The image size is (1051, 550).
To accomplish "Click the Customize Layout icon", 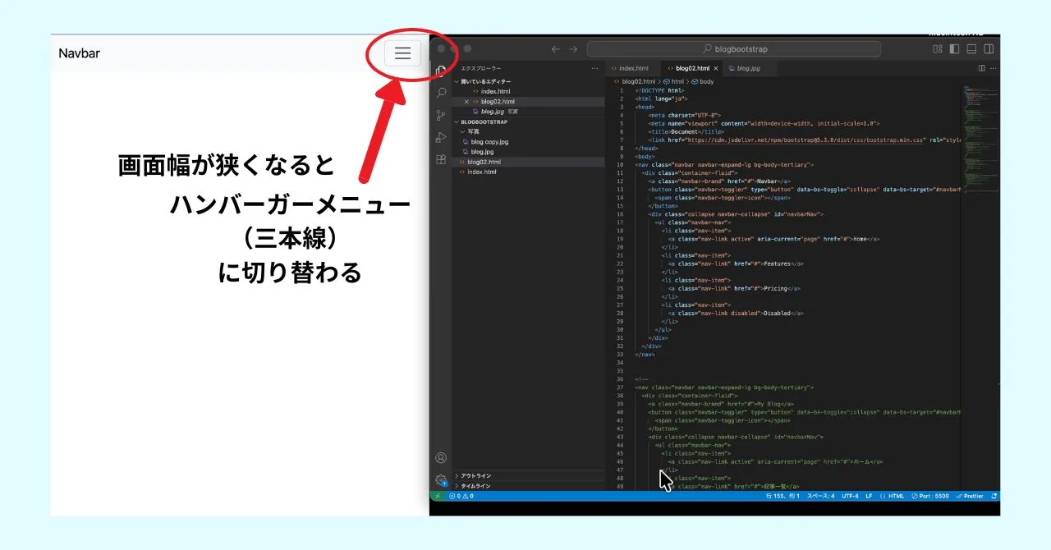I will point(937,49).
